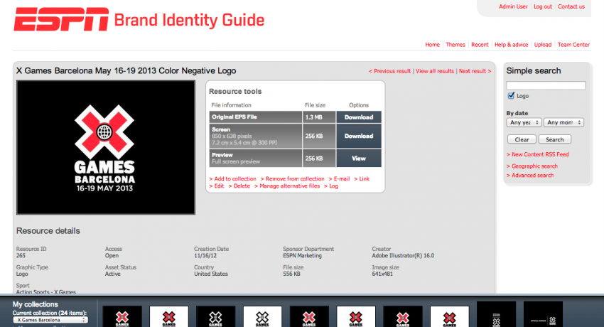The height and width of the screenshot is (327, 604).
Task: Click the Resource details heading
Action: pyautogui.click(x=48, y=231)
